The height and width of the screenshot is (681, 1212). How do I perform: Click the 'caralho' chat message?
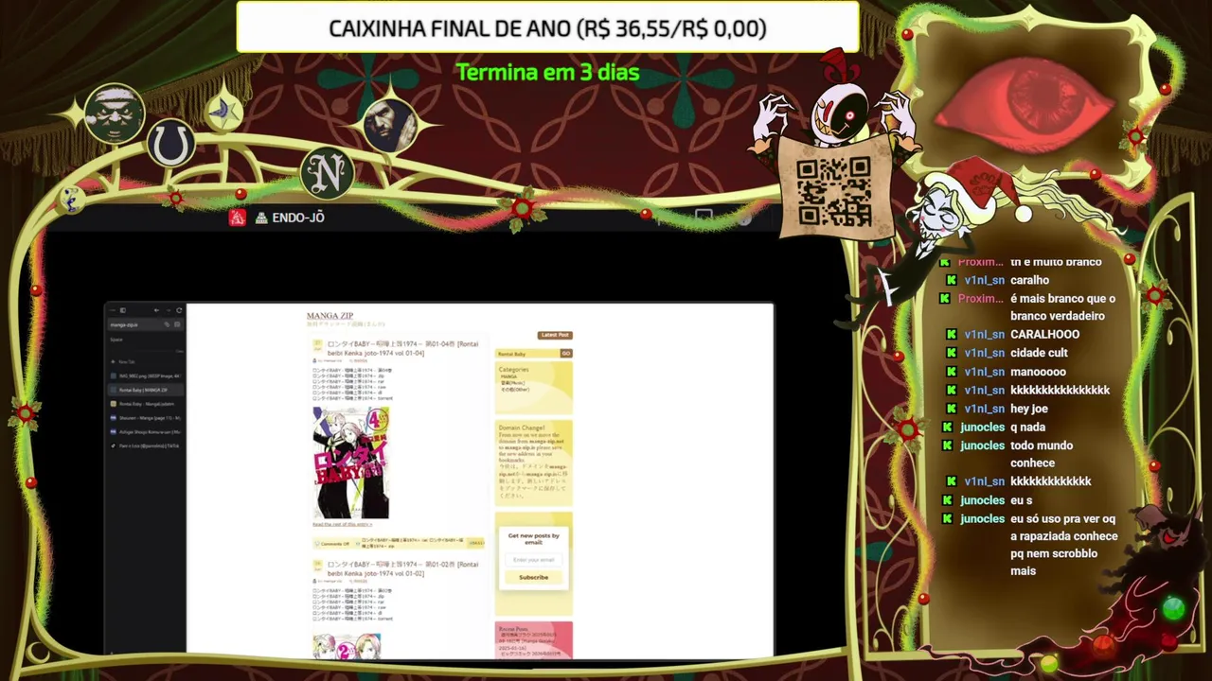1029,280
